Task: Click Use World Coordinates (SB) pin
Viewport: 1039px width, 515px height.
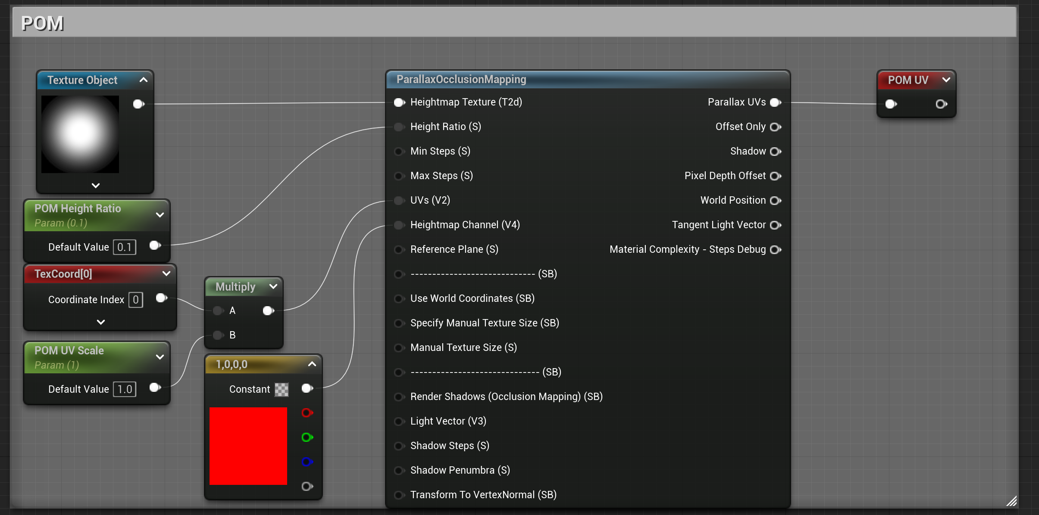Action: (x=400, y=299)
